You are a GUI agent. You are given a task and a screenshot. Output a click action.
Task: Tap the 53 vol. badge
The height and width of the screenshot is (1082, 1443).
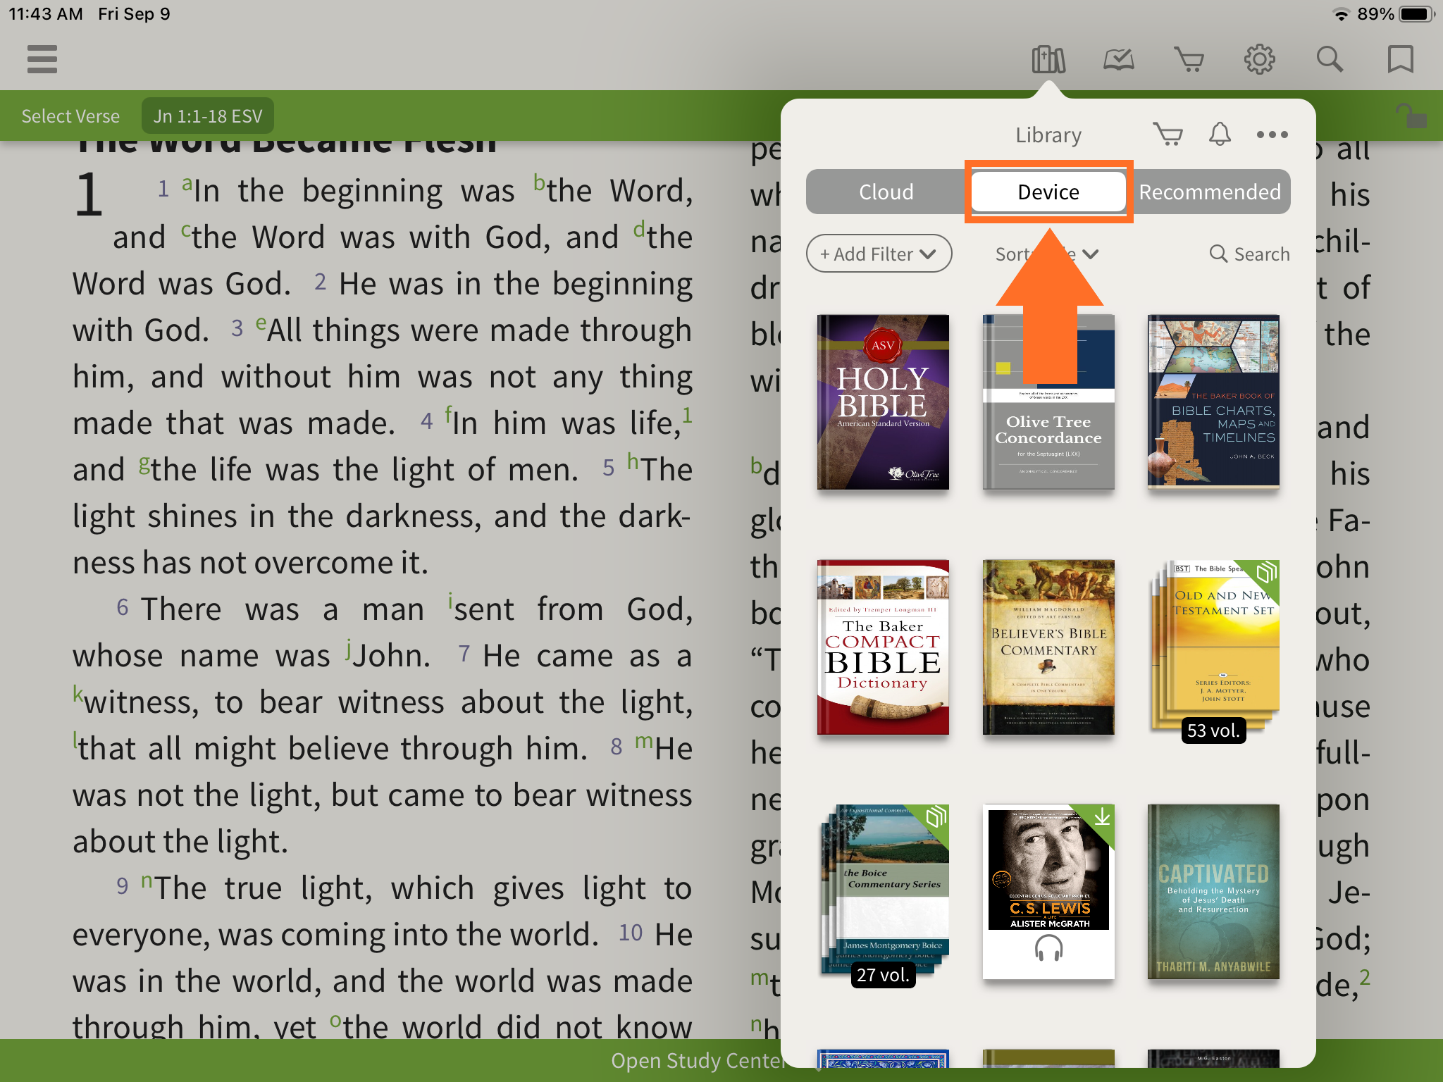pos(1213,730)
